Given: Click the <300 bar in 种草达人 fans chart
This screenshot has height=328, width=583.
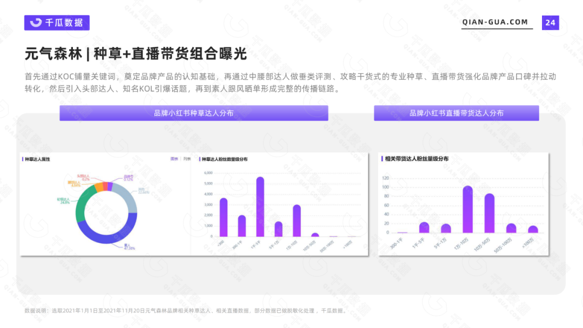Looking at the screenshot, I should [223, 217].
